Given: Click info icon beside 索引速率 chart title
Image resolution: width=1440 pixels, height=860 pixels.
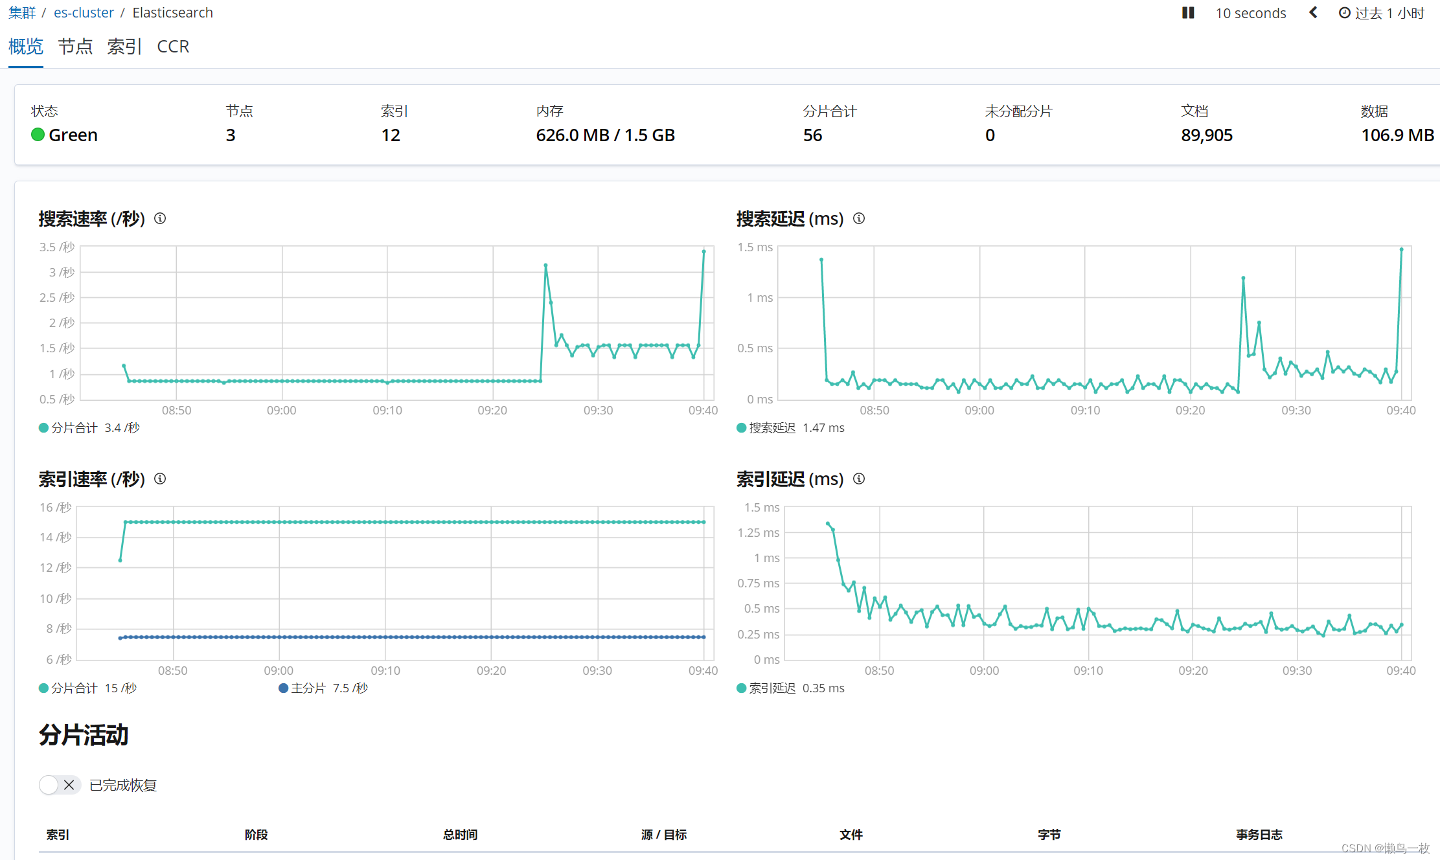Looking at the screenshot, I should 160,479.
